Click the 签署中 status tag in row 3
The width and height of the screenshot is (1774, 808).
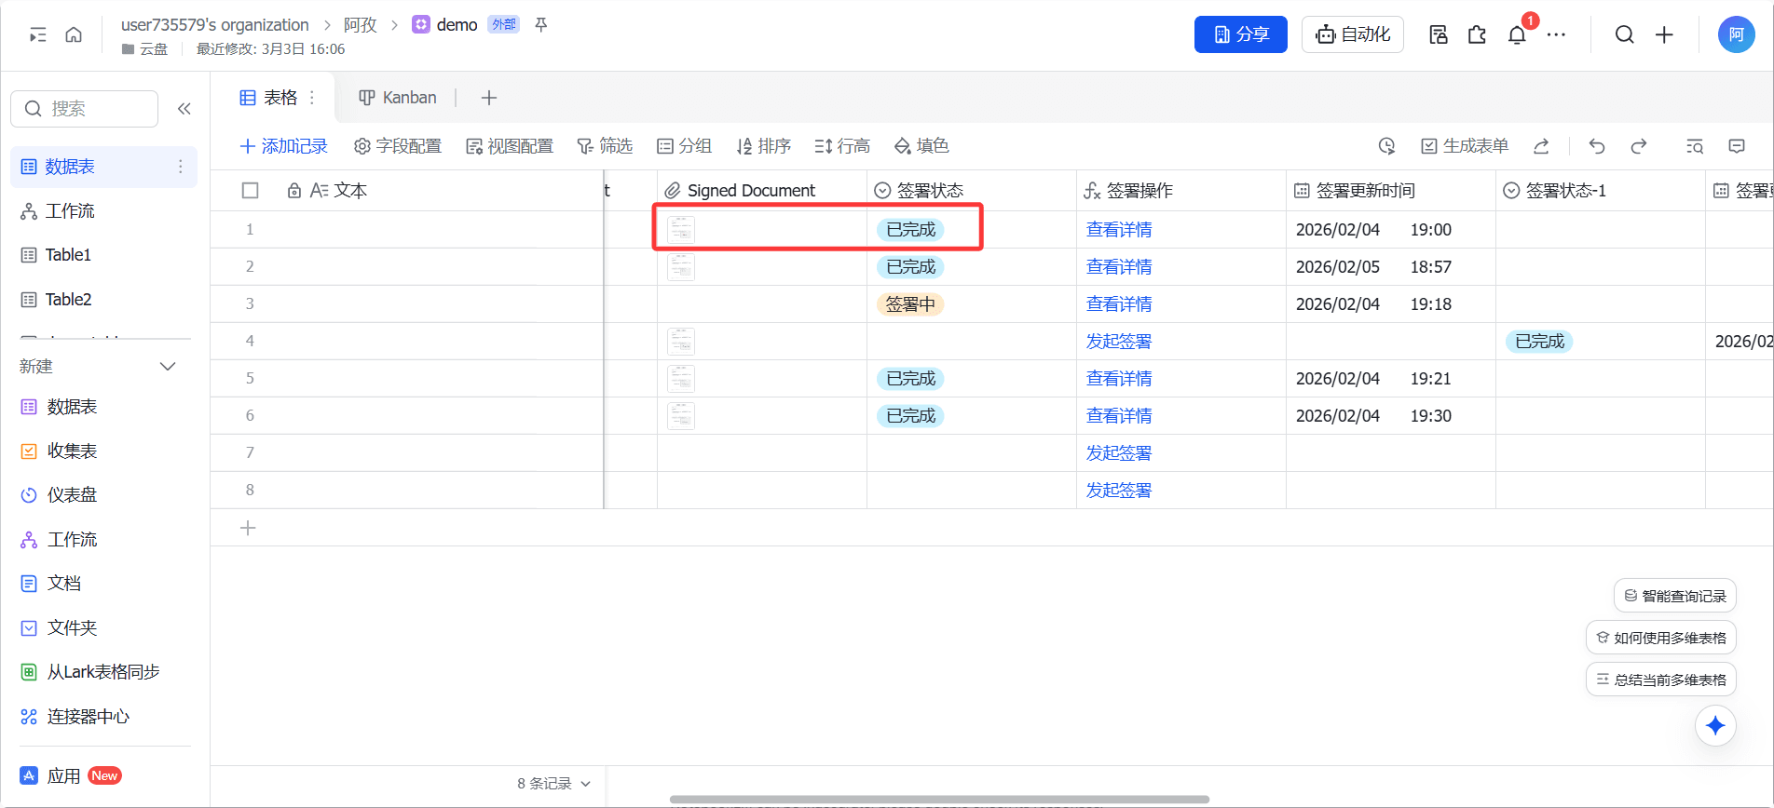[x=910, y=304]
